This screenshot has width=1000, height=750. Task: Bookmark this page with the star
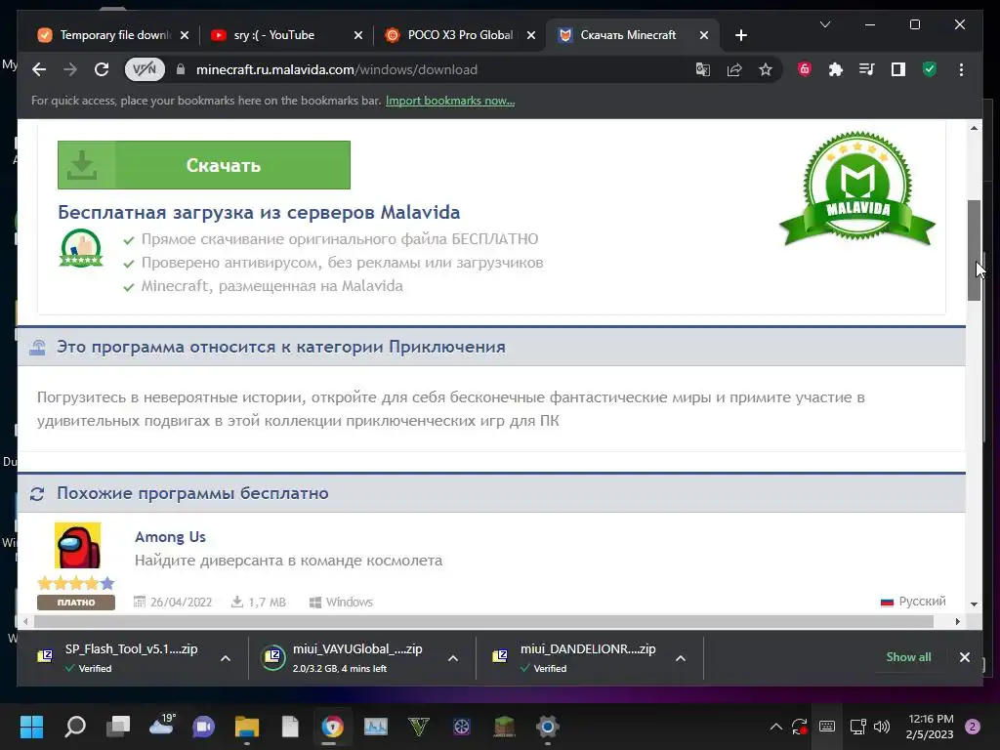(x=766, y=69)
